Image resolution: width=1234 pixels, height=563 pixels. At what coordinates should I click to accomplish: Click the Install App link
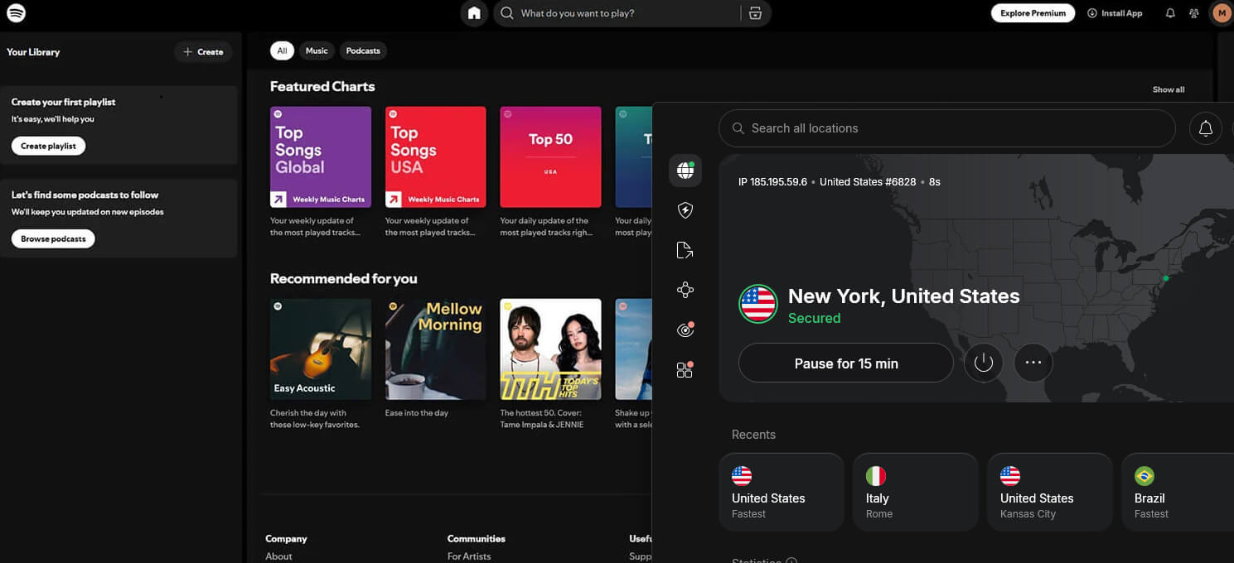(1115, 13)
